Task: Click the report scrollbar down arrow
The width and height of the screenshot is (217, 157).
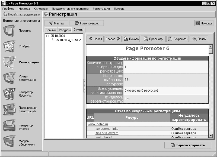Action: point(211,136)
